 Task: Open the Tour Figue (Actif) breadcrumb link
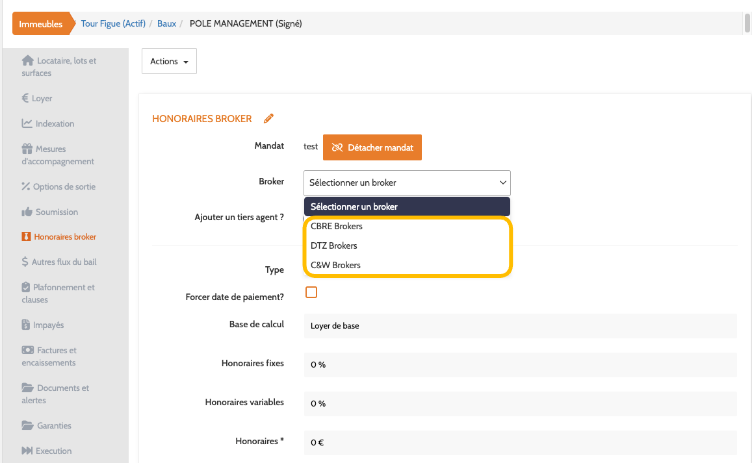click(x=112, y=23)
